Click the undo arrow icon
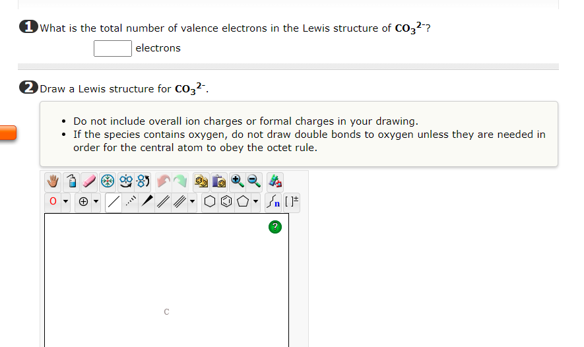Screen dimensions: 584x347 tap(163, 181)
